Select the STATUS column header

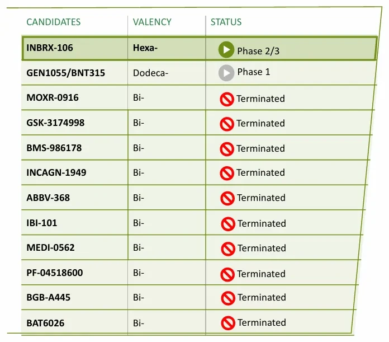(226, 22)
